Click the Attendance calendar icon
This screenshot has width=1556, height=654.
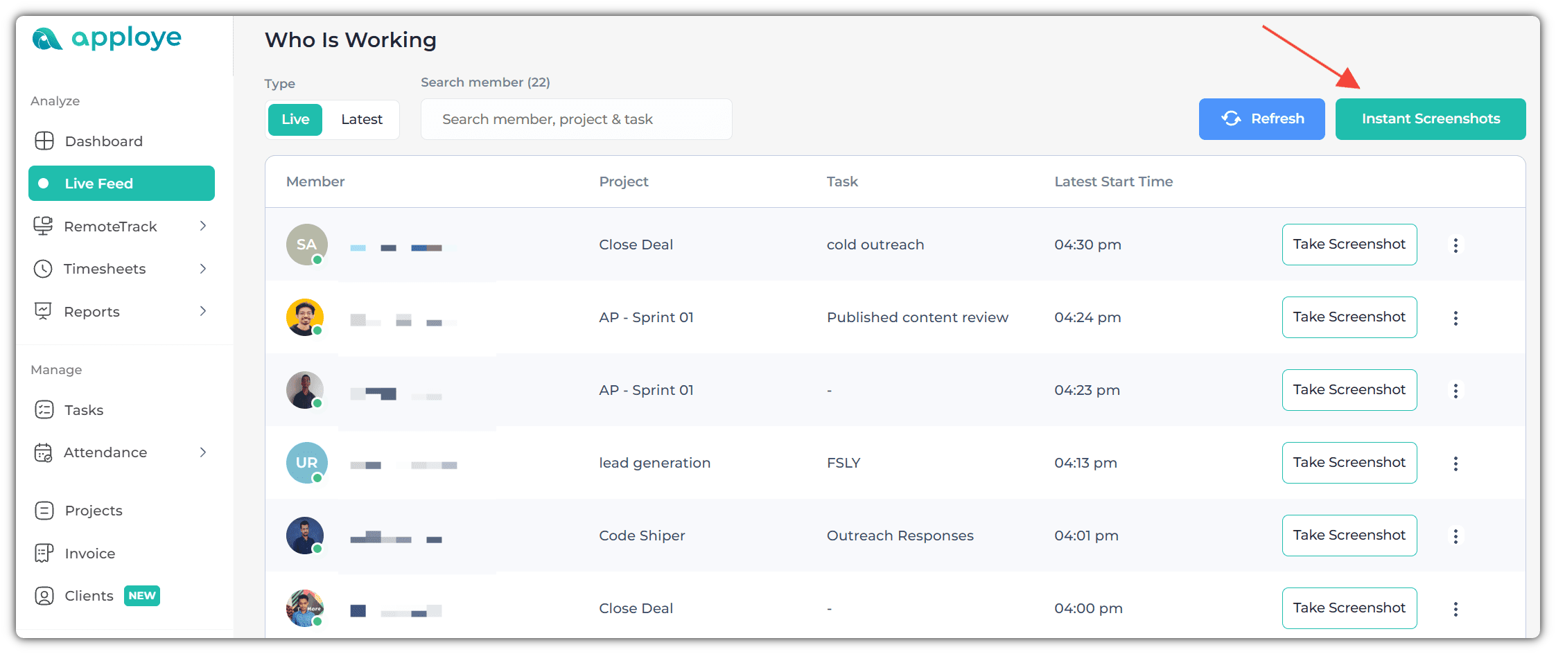point(44,453)
